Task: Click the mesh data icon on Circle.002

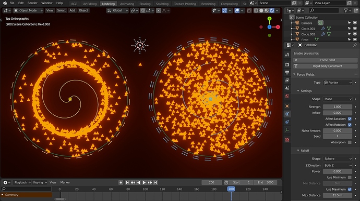Action: [x=329, y=34]
